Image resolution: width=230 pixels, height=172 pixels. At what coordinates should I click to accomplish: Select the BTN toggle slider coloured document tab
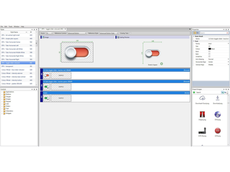coord(53,29)
